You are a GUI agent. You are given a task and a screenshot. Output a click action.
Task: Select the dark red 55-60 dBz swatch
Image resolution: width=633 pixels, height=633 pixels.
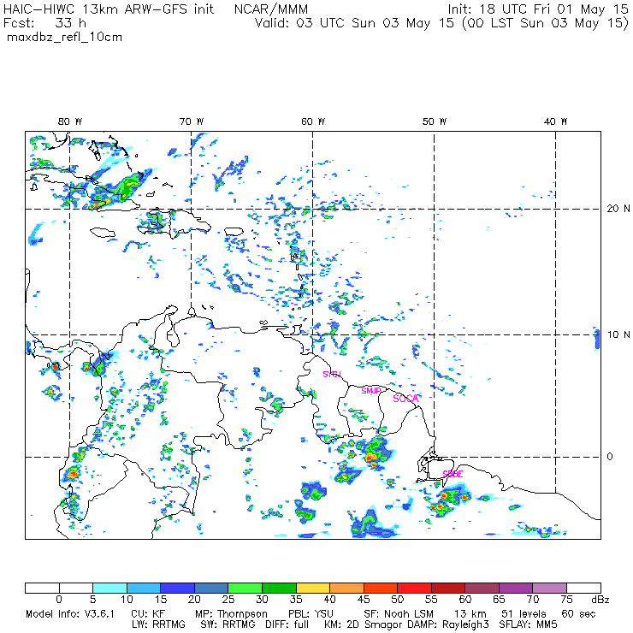coord(448,588)
